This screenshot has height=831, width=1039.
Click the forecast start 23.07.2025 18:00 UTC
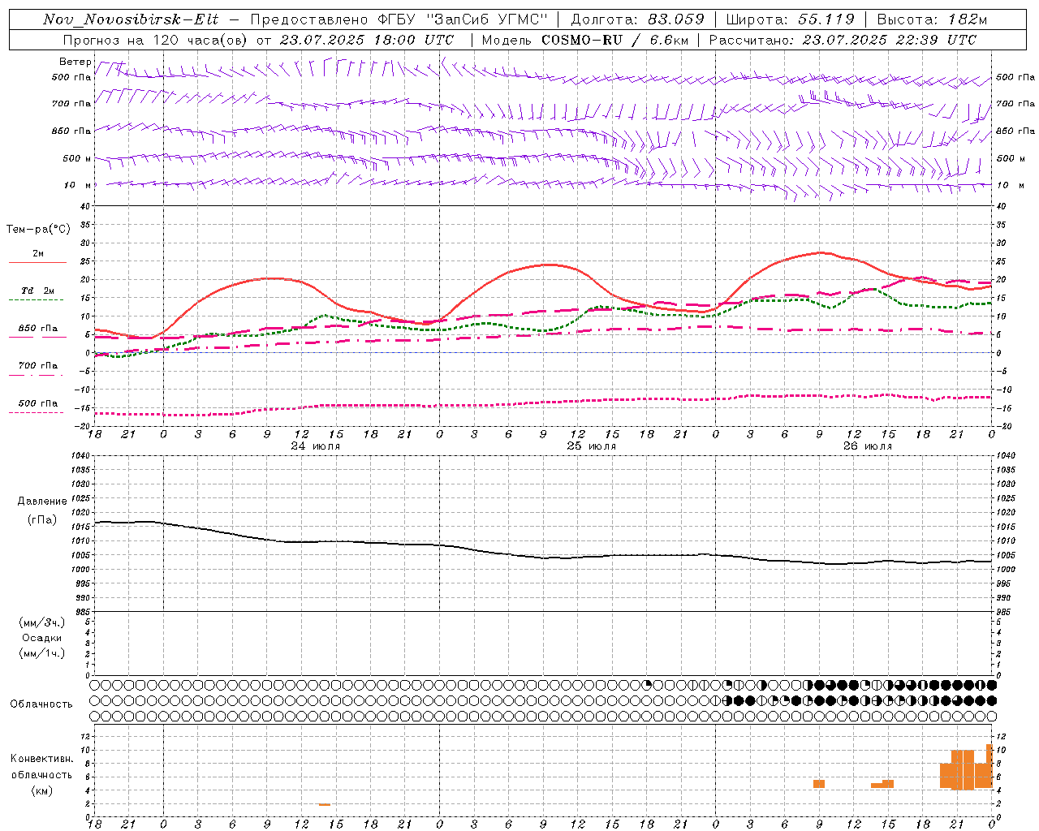(367, 40)
